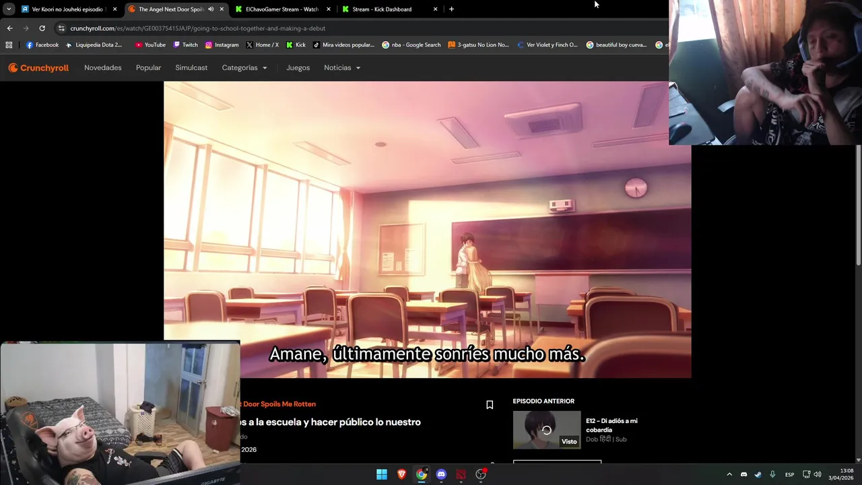Expand the Noticias dropdown
Image resolution: width=862 pixels, height=485 pixels.
coord(342,68)
